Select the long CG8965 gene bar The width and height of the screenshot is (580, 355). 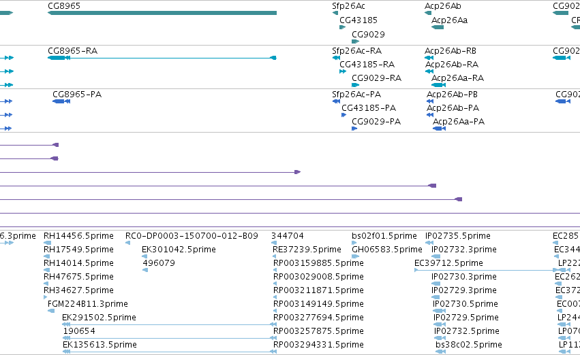point(162,13)
